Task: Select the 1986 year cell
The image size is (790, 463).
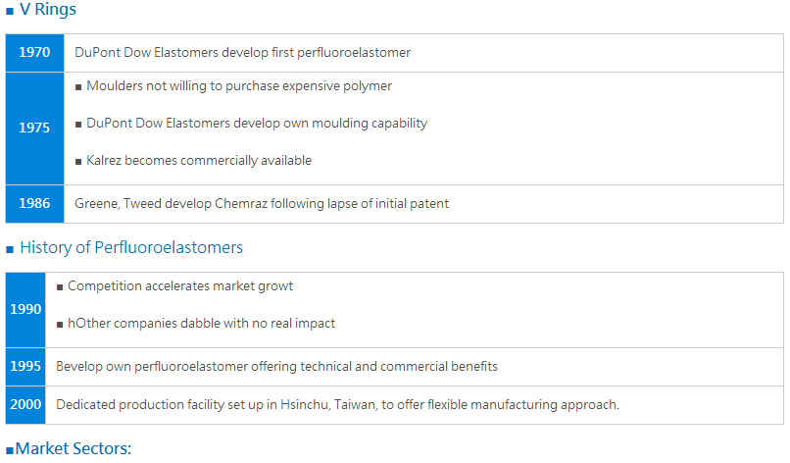Action: click(x=34, y=204)
